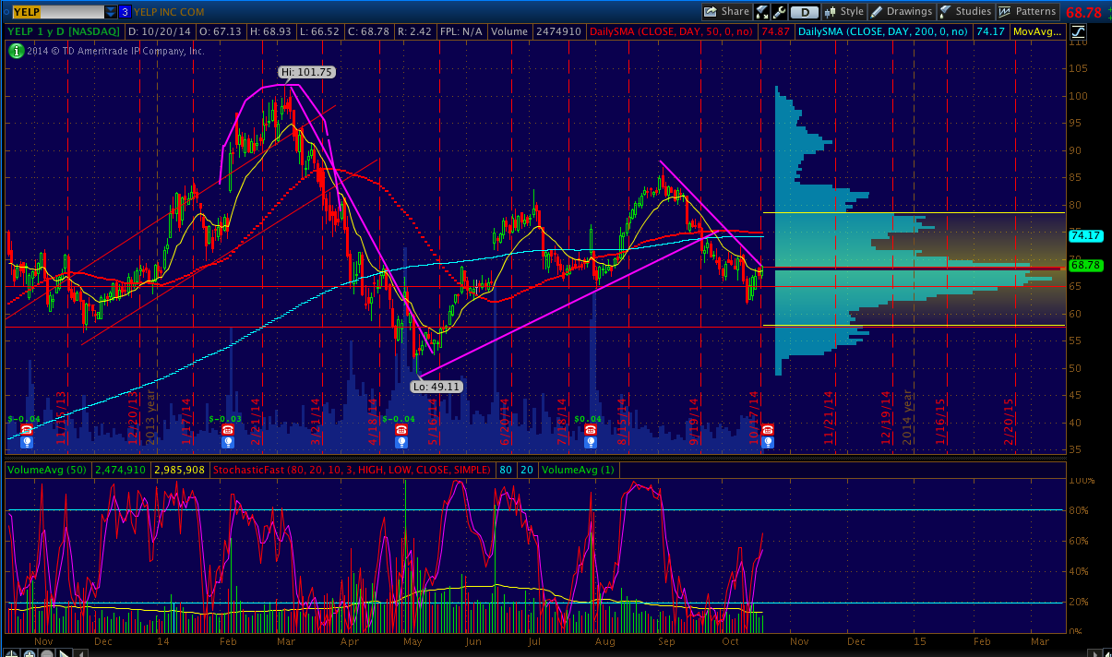Viewport: 1112px width, 657px height.
Task: Open chart settings wrench icon
Action: click(x=780, y=12)
